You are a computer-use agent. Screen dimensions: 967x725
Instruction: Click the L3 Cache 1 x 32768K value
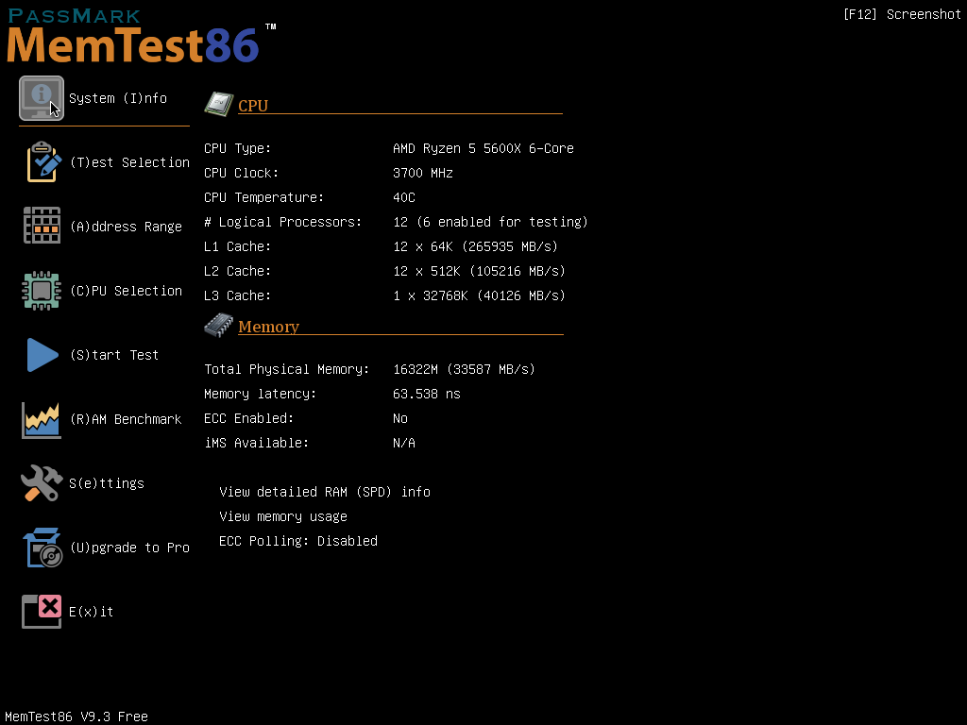tap(479, 295)
